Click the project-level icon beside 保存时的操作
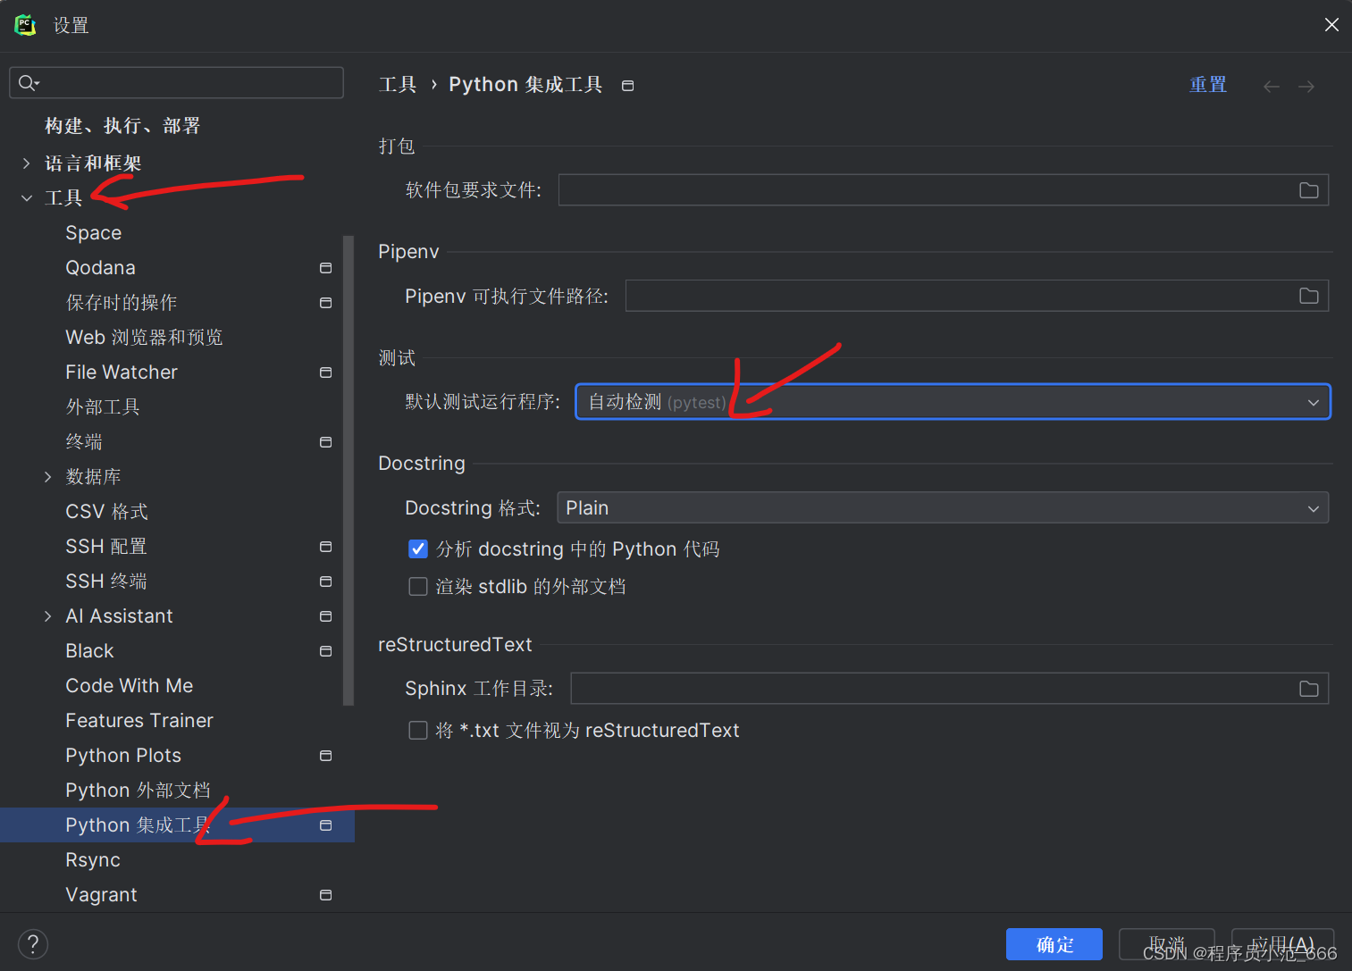This screenshot has width=1352, height=971. pos(325,303)
